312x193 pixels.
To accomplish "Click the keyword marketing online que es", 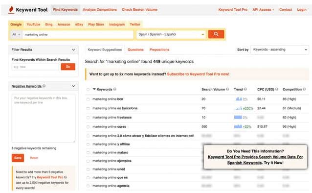I will click(110, 177).
